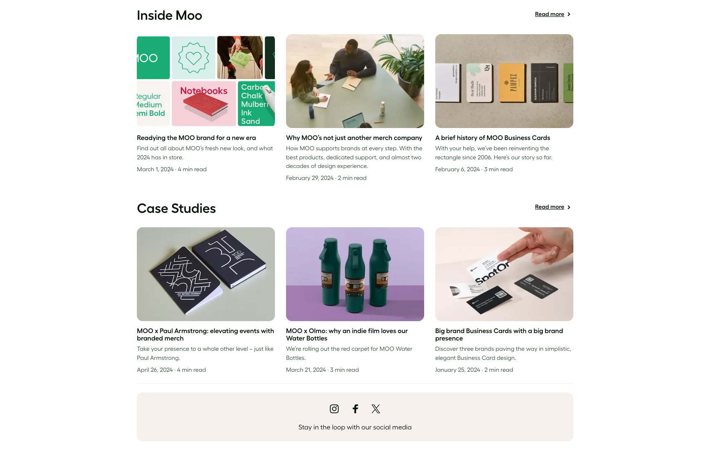Open MOO's Facebook page icon
Image resolution: width=711 pixels, height=450 pixels.
pos(355,409)
